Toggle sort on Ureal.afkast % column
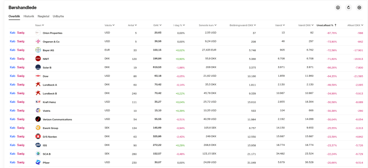368x168 pixels. click(326, 25)
